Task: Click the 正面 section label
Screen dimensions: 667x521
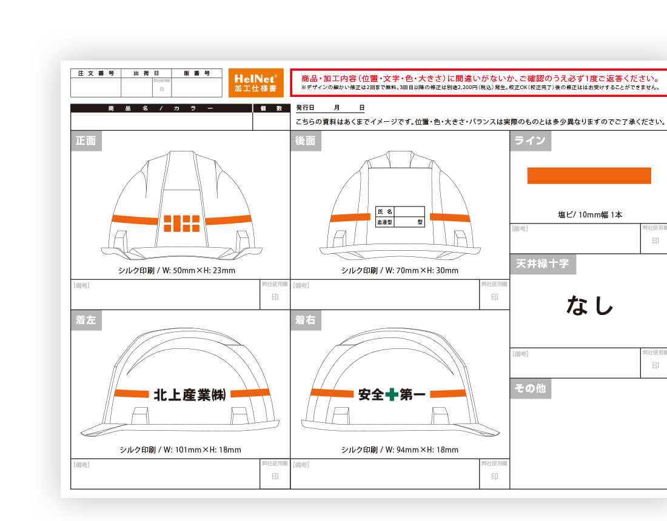Action: [x=86, y=141]
